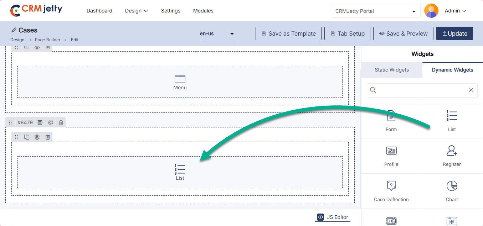Select the Case Deflection widget
The width and height of the screenshot is (483, 226).
tap(391, 191)
